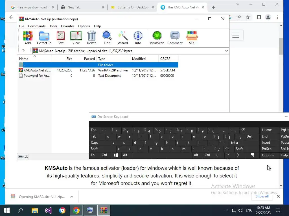Open Chrome profile avatar icon

click(x=268, y=17)
